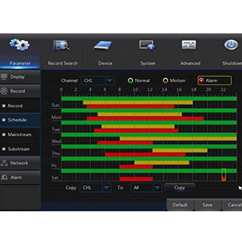Expand the Channel CH1 dropdown
The width and height of the screenshot is (242, 242).
(x=109, y=81)
